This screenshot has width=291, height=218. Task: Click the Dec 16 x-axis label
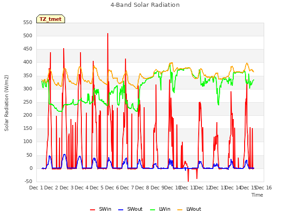coord(264,188)
